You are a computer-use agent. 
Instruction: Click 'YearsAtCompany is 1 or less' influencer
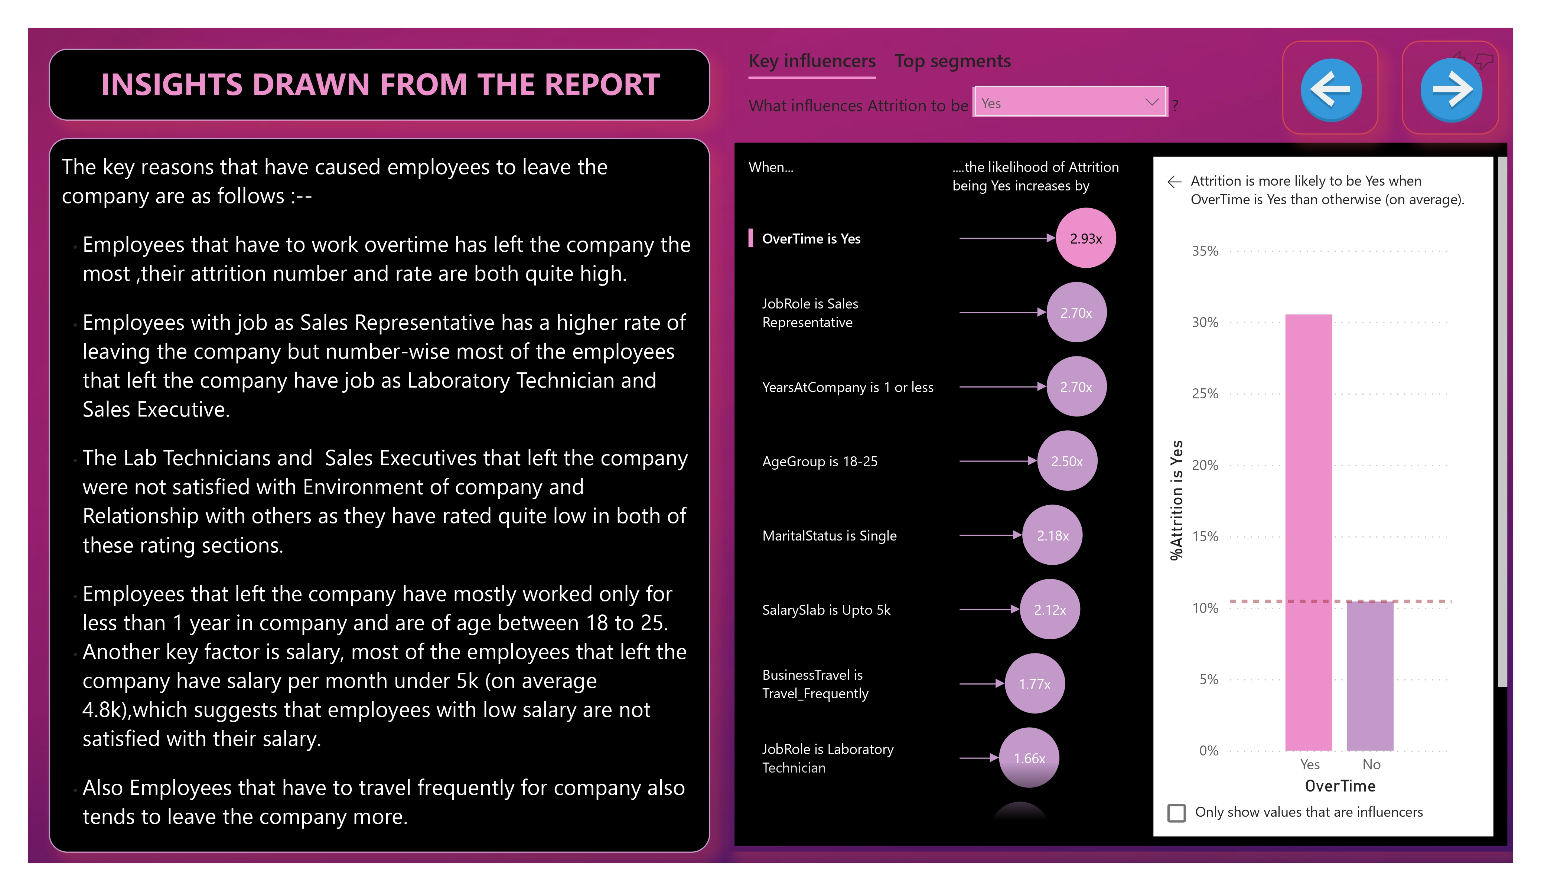point(847,387)
